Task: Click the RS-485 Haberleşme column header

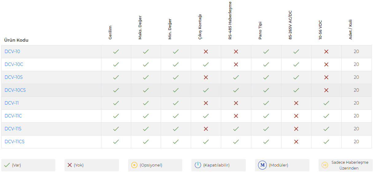Action: (230, 21)
